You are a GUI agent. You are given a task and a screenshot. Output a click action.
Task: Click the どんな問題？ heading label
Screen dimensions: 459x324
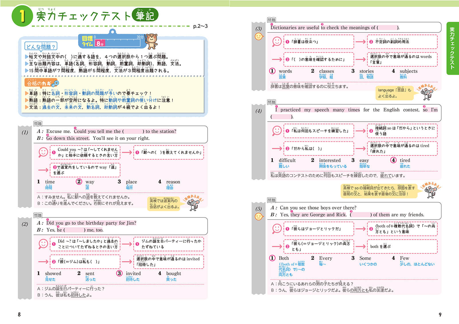click(41, 46)
